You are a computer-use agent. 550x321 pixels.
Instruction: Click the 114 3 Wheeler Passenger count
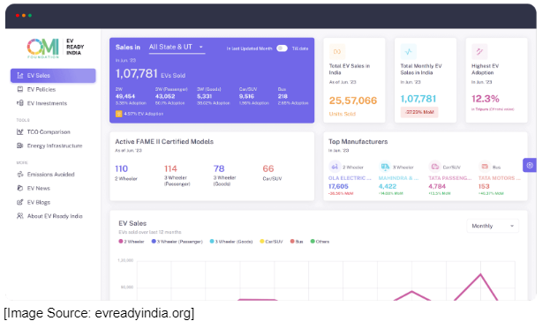coord(170,168)
